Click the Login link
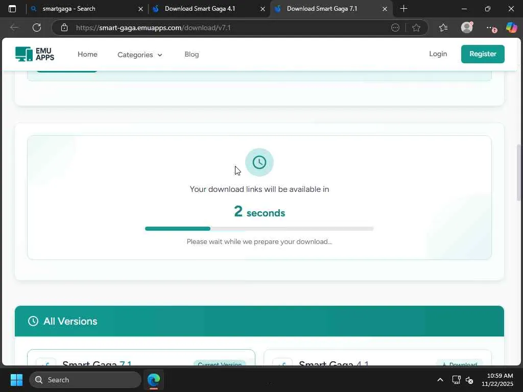The width and height of the screenshot is (523, 392). pos(438,54)
